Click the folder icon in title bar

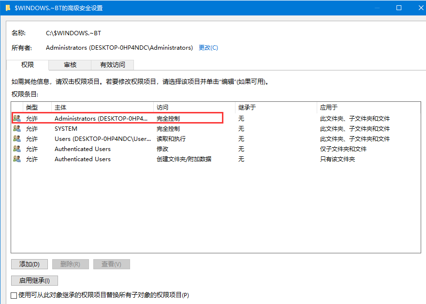8,8
